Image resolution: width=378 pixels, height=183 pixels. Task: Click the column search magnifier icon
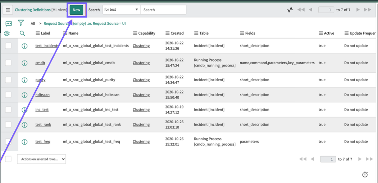(22, 33)
